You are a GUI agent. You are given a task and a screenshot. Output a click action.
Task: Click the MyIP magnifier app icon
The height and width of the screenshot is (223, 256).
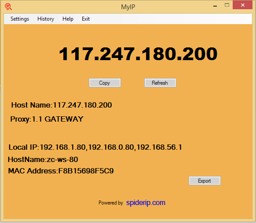(x=8, y=7)
